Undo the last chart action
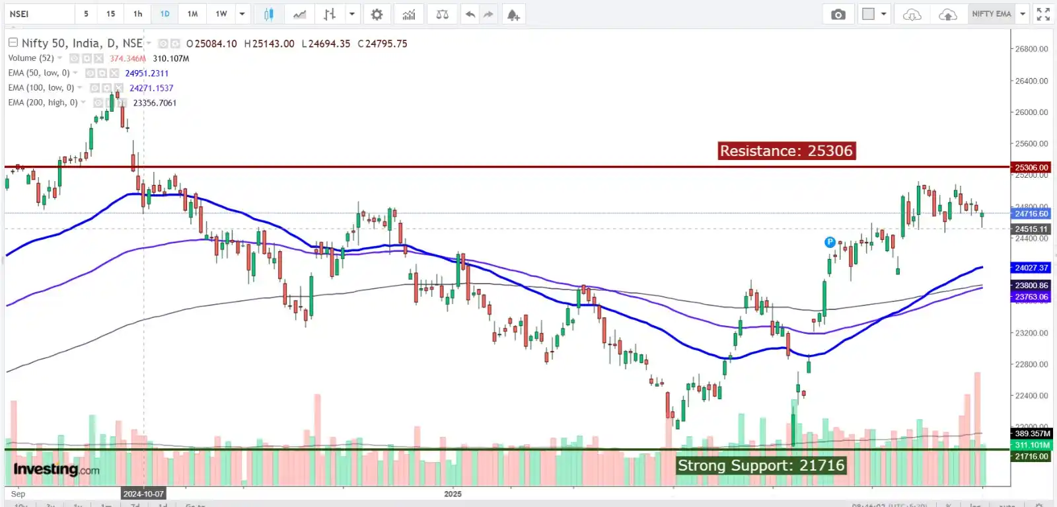Screen dimensions: 1057x507 click(x=470, y=14)
